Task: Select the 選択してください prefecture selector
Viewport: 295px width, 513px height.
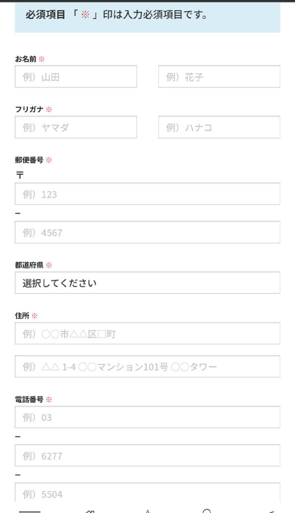Action: click(147, 283)
